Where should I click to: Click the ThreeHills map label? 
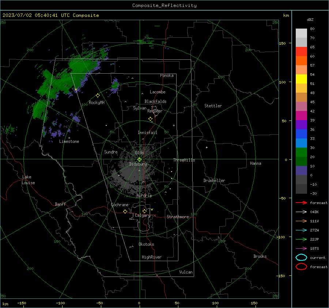184,160
